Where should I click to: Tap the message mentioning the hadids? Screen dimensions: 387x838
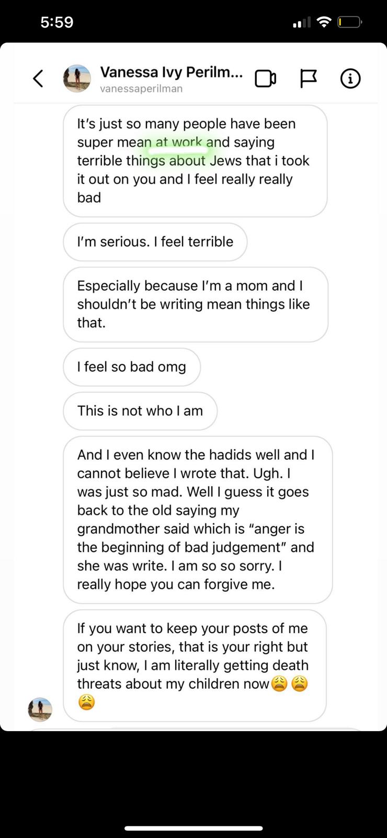(x=197, y=520)
